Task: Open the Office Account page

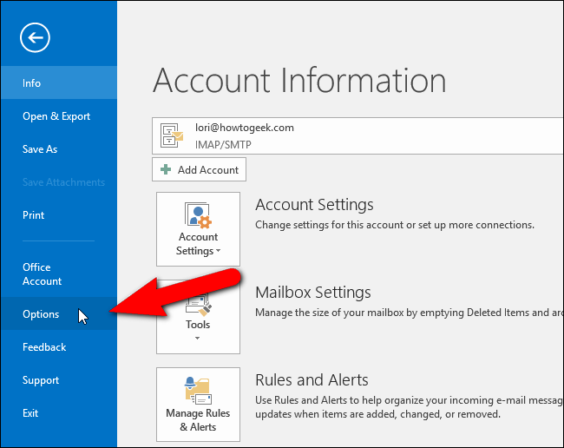Action: [43, 274]
